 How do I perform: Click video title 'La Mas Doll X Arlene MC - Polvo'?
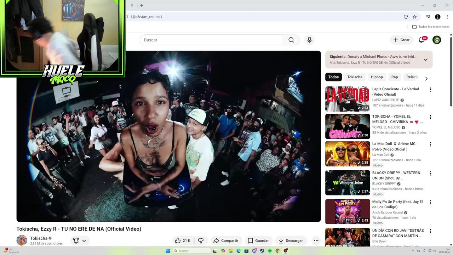(395, 146)
